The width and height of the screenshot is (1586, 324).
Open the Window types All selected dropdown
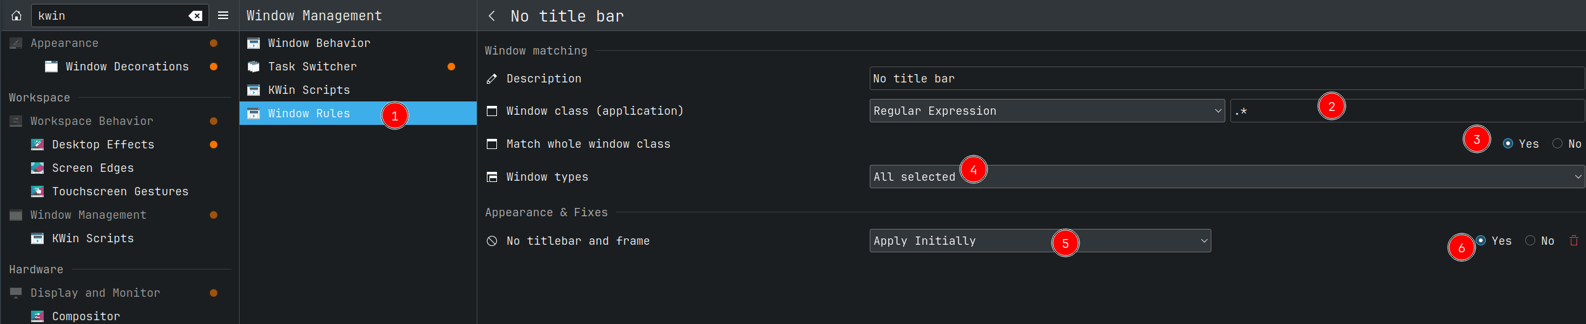pos(1227,177)
